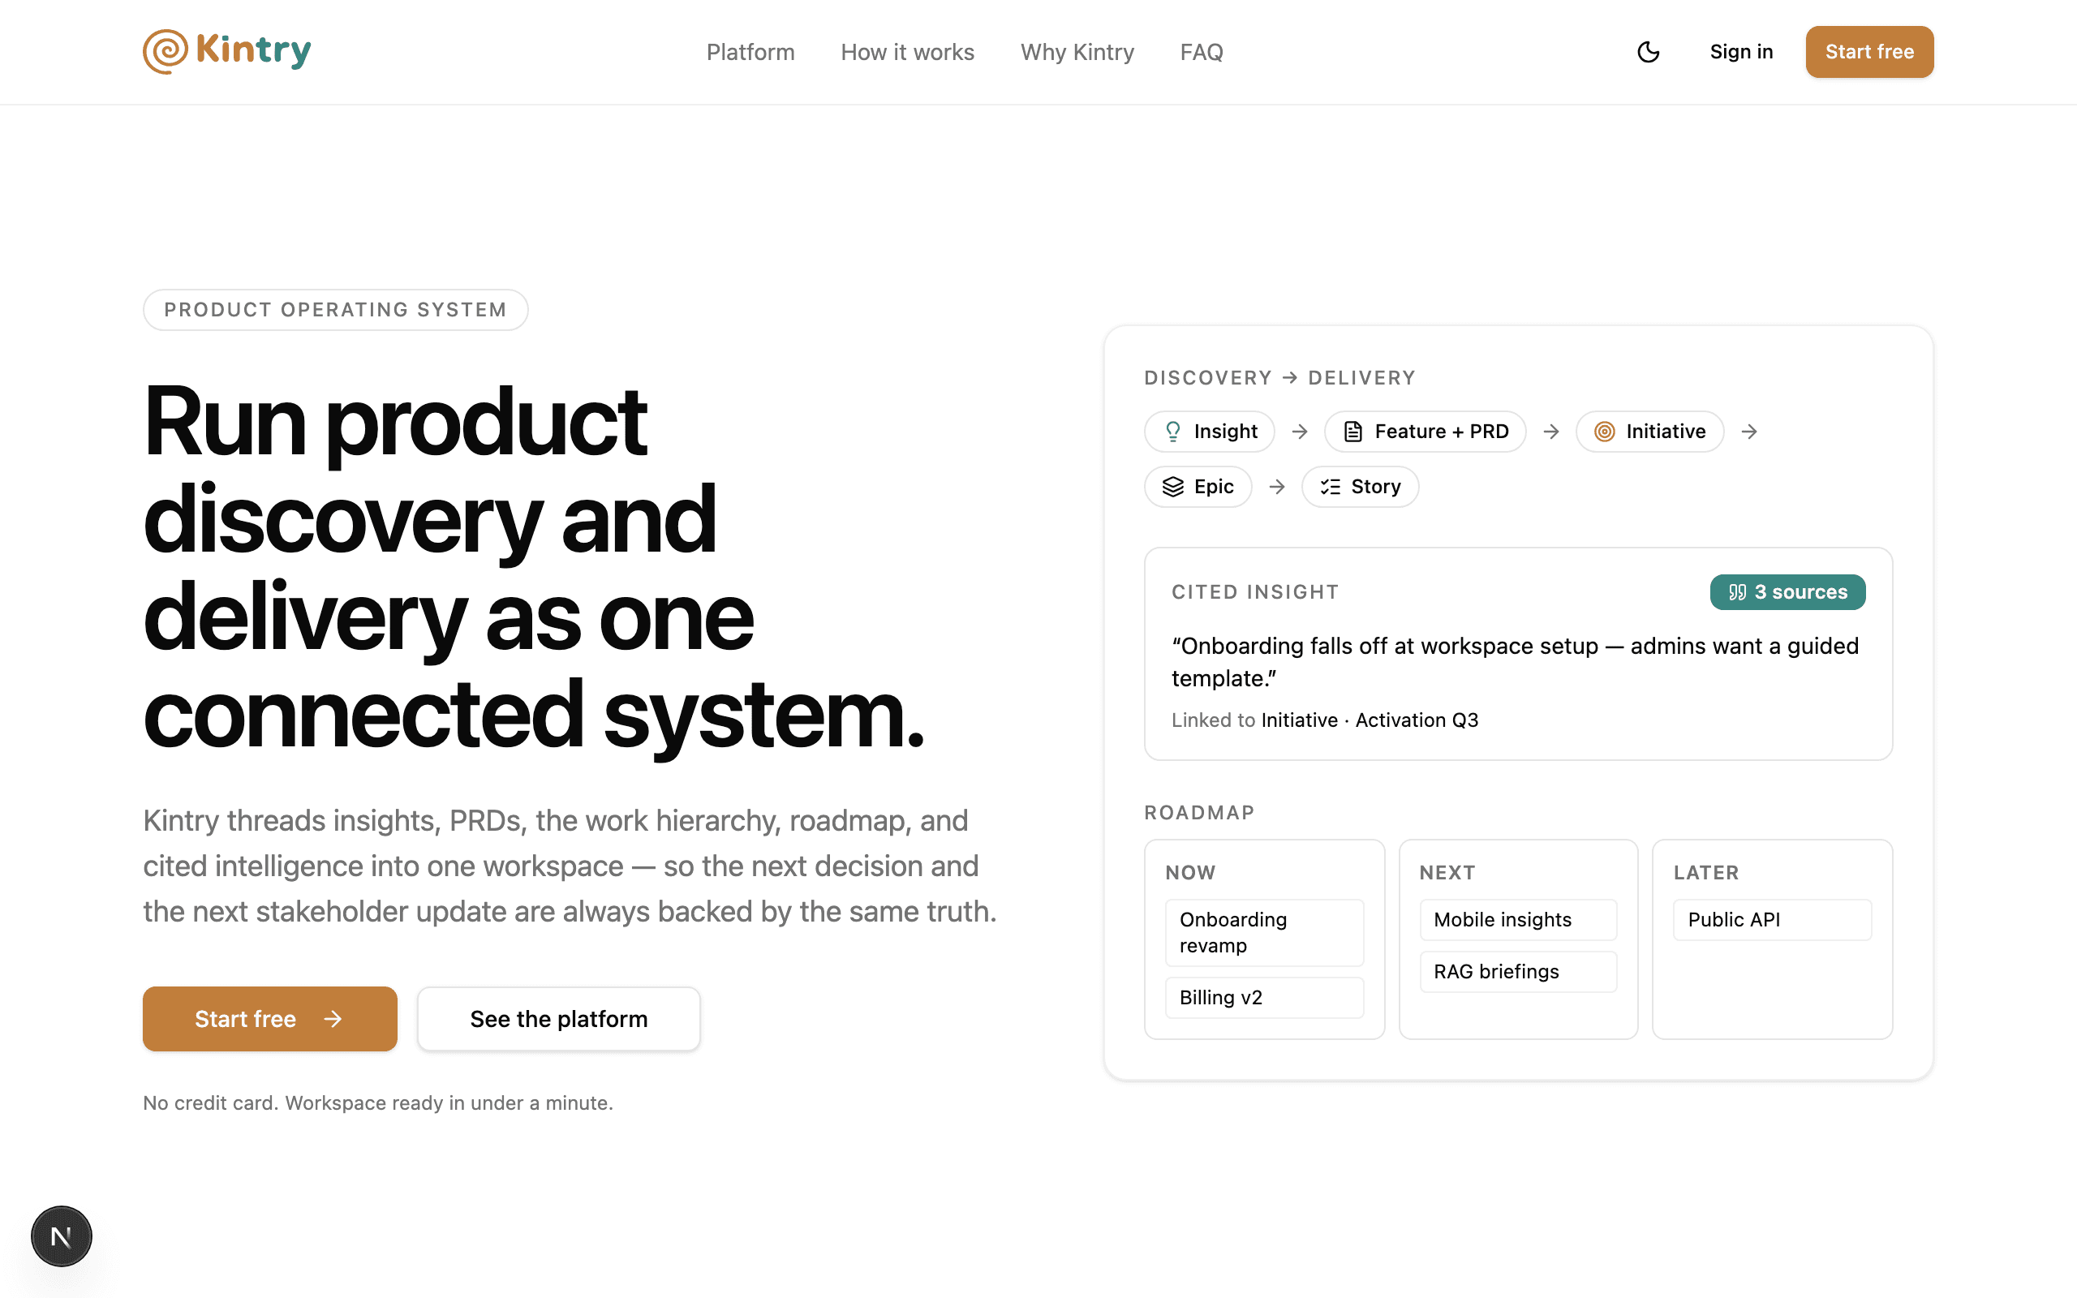Select the RAG briefings roadmap card

[1518, 972]
